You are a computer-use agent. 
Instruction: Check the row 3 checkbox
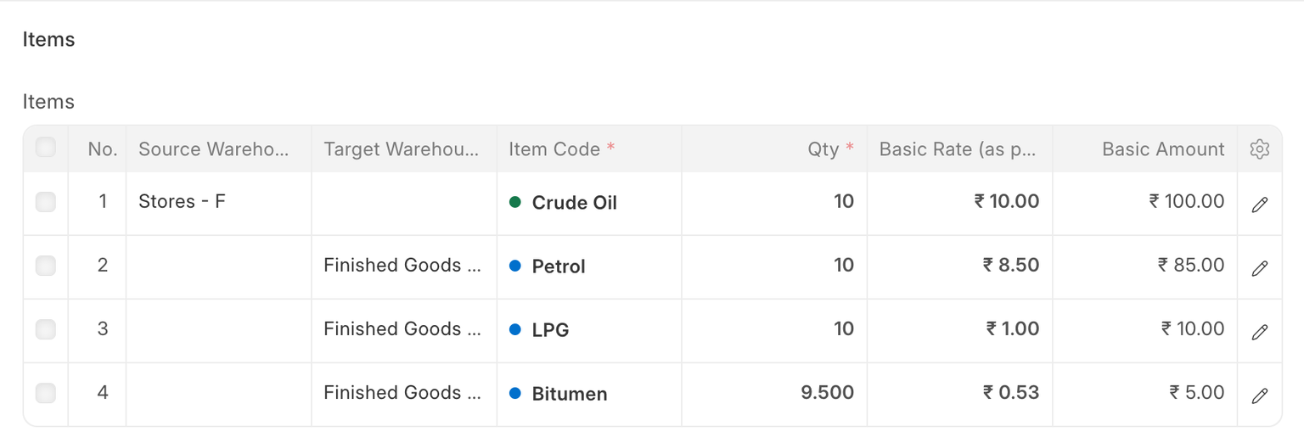tap(46, 329)
